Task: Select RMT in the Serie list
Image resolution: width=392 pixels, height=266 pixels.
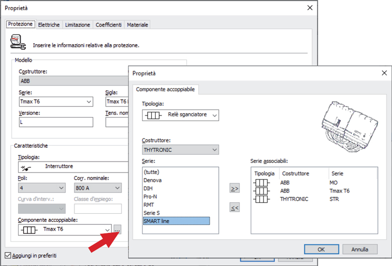Action: (149, 205)
